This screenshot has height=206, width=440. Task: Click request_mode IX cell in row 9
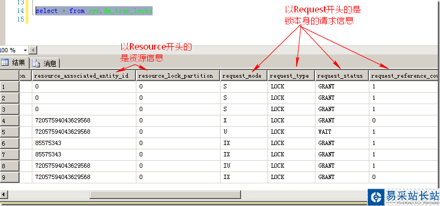[244, 177]
